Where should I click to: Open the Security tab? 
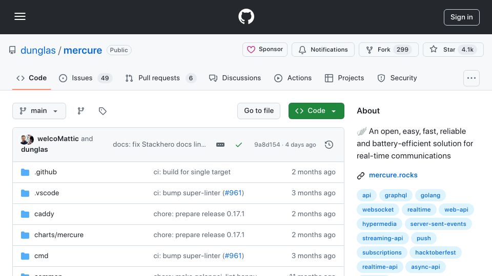(x=397, y=78)
